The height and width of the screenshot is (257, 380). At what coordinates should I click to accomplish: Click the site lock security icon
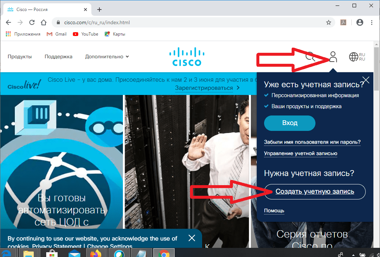(58, 22)
